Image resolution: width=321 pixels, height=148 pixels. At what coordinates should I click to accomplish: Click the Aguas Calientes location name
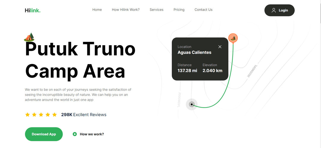click(194, 52)
